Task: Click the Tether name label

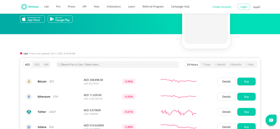Action: coord(42,112)
